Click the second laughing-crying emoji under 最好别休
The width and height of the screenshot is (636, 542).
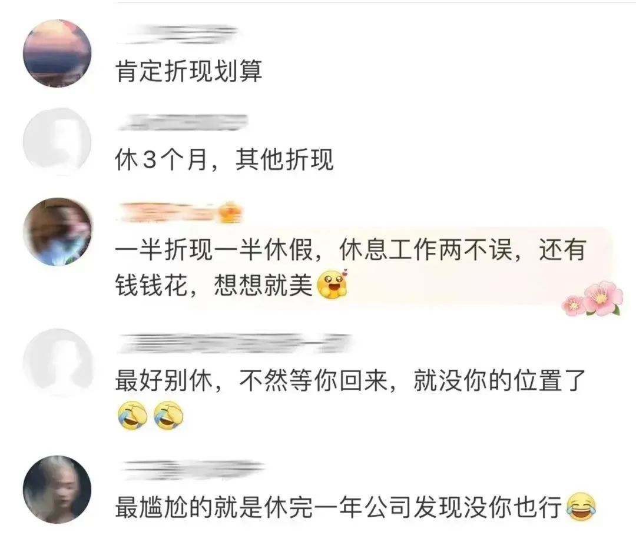point(169,415)
